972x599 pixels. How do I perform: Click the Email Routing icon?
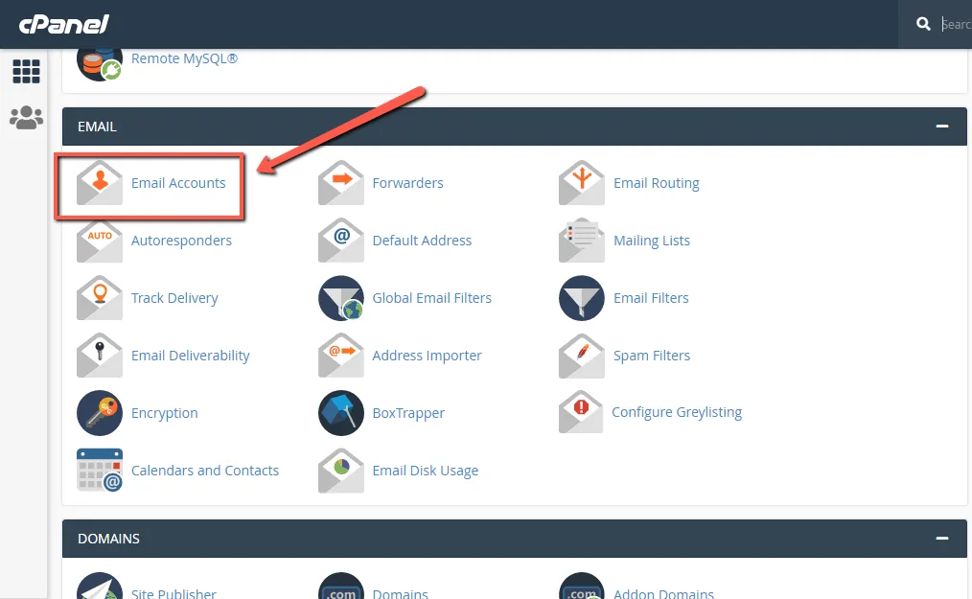click(582, 183)
